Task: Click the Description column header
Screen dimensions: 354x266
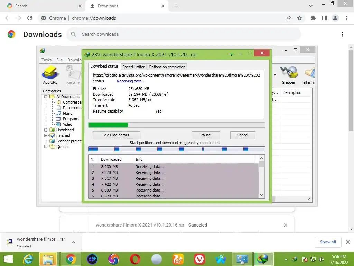Action: [x=296, y=92]
